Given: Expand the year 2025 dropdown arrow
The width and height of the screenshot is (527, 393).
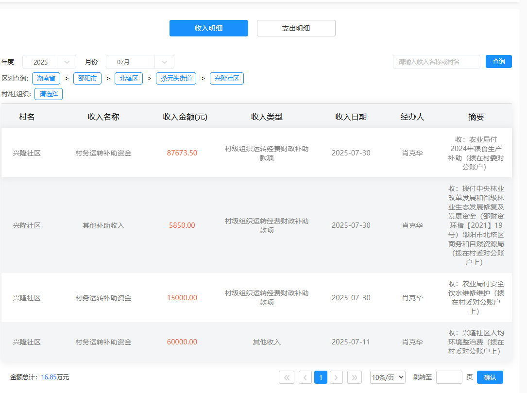Looking at the screenshot, I should pyautogui.click(x=67, y=62).
